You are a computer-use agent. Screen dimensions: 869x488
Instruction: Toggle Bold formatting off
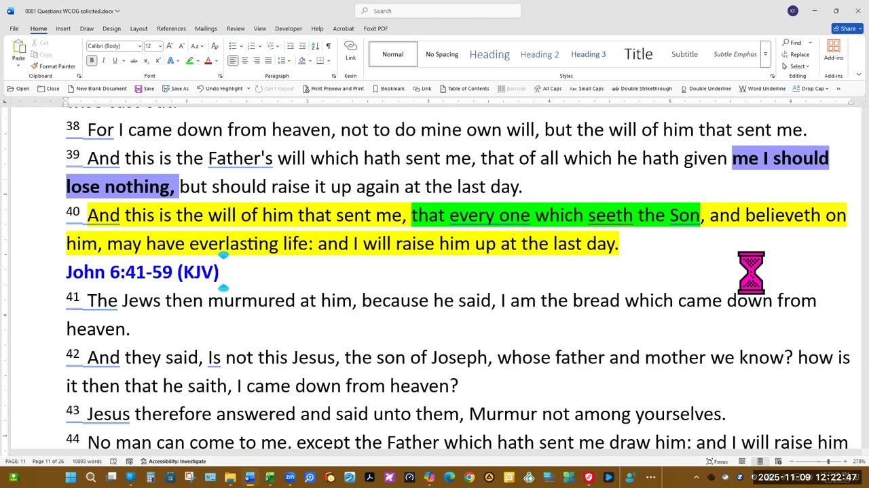click(92, 61)
